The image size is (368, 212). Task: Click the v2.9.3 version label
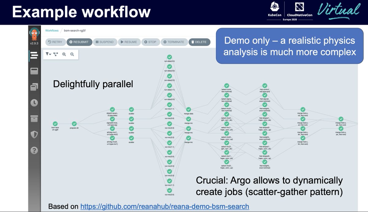coord(34,43)
